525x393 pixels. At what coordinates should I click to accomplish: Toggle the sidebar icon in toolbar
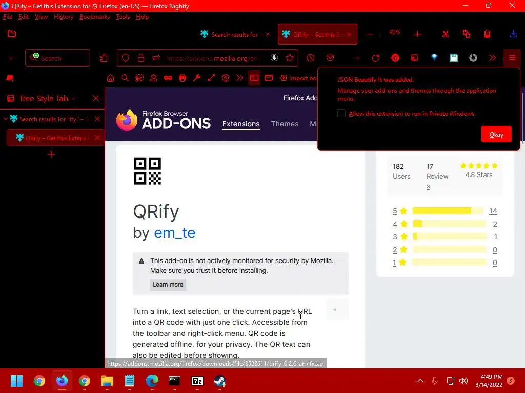click(x=254, y=78)
